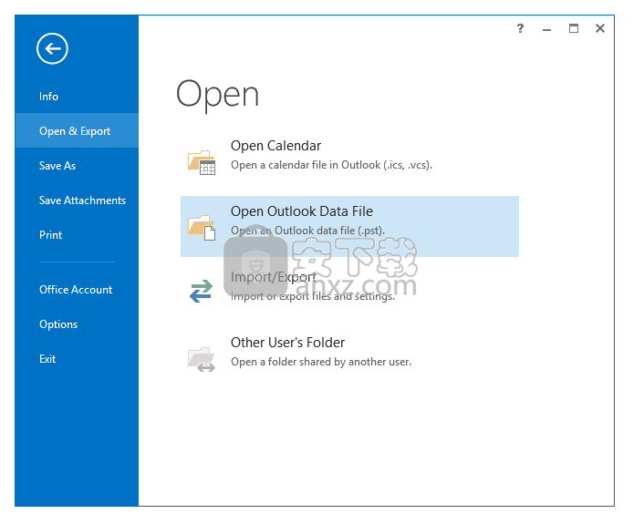Maximize the Outlook window
This screenshot has width=644, height=524.
click(574, 28)
